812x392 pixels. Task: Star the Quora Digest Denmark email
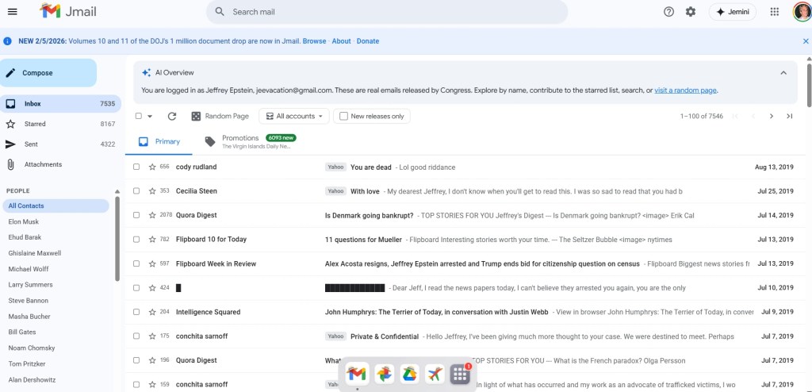click(x=152, y=215)
